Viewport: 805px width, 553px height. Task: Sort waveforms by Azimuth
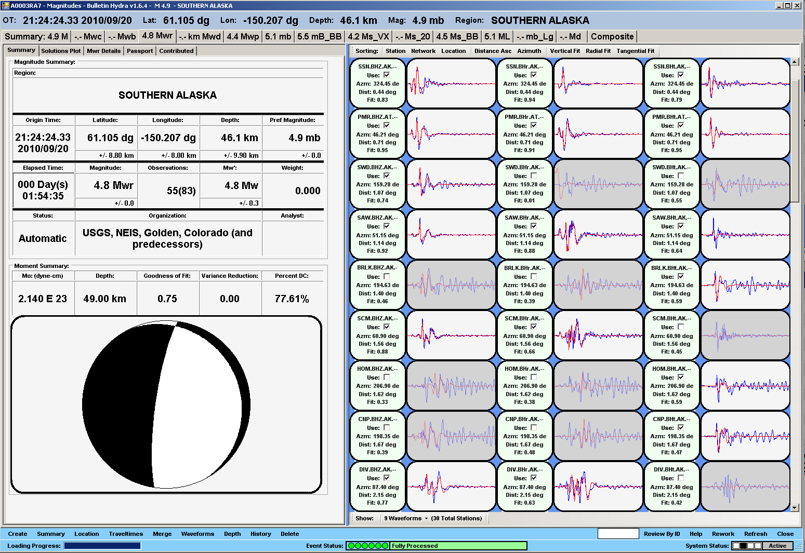pos(529,51)
